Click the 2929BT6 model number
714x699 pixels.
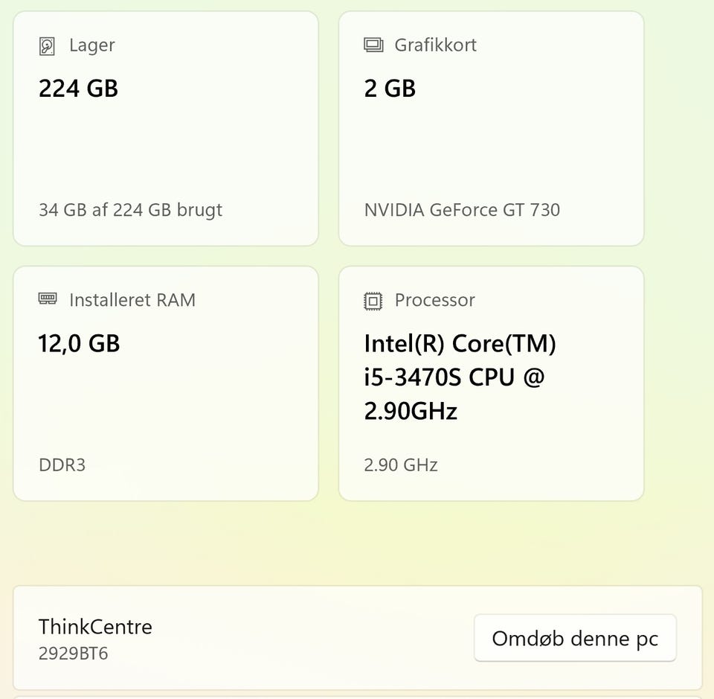[x=73, y=654]
